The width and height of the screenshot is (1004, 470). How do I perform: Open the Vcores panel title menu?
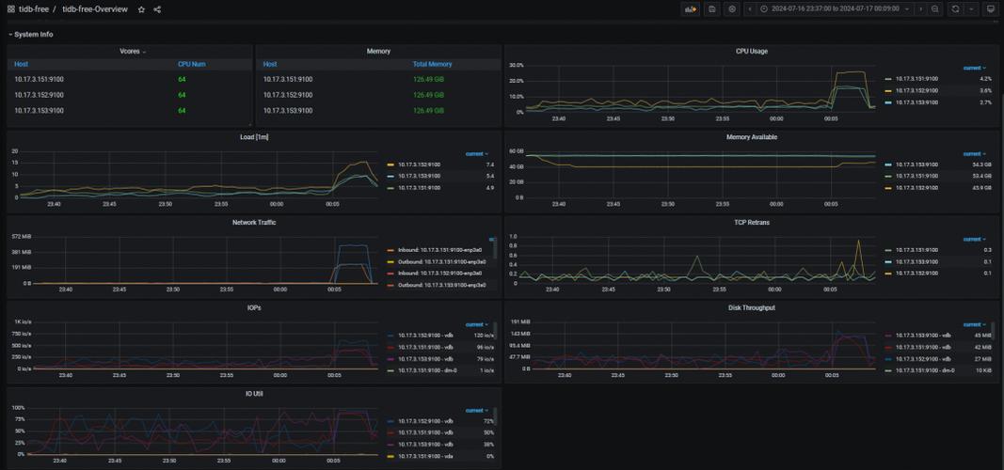tap(131, 51)
